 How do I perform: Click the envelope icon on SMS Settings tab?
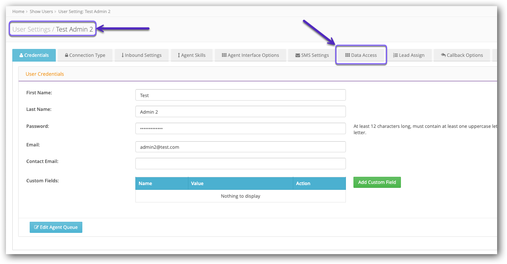[x=298, y=55]
